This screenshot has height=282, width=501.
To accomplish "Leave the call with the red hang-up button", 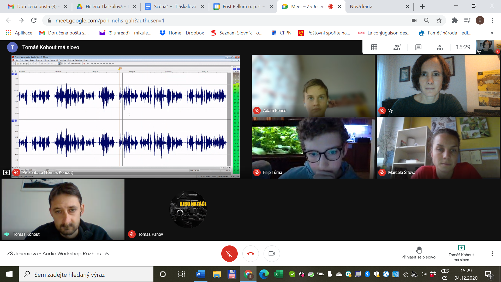I will 250,254.
